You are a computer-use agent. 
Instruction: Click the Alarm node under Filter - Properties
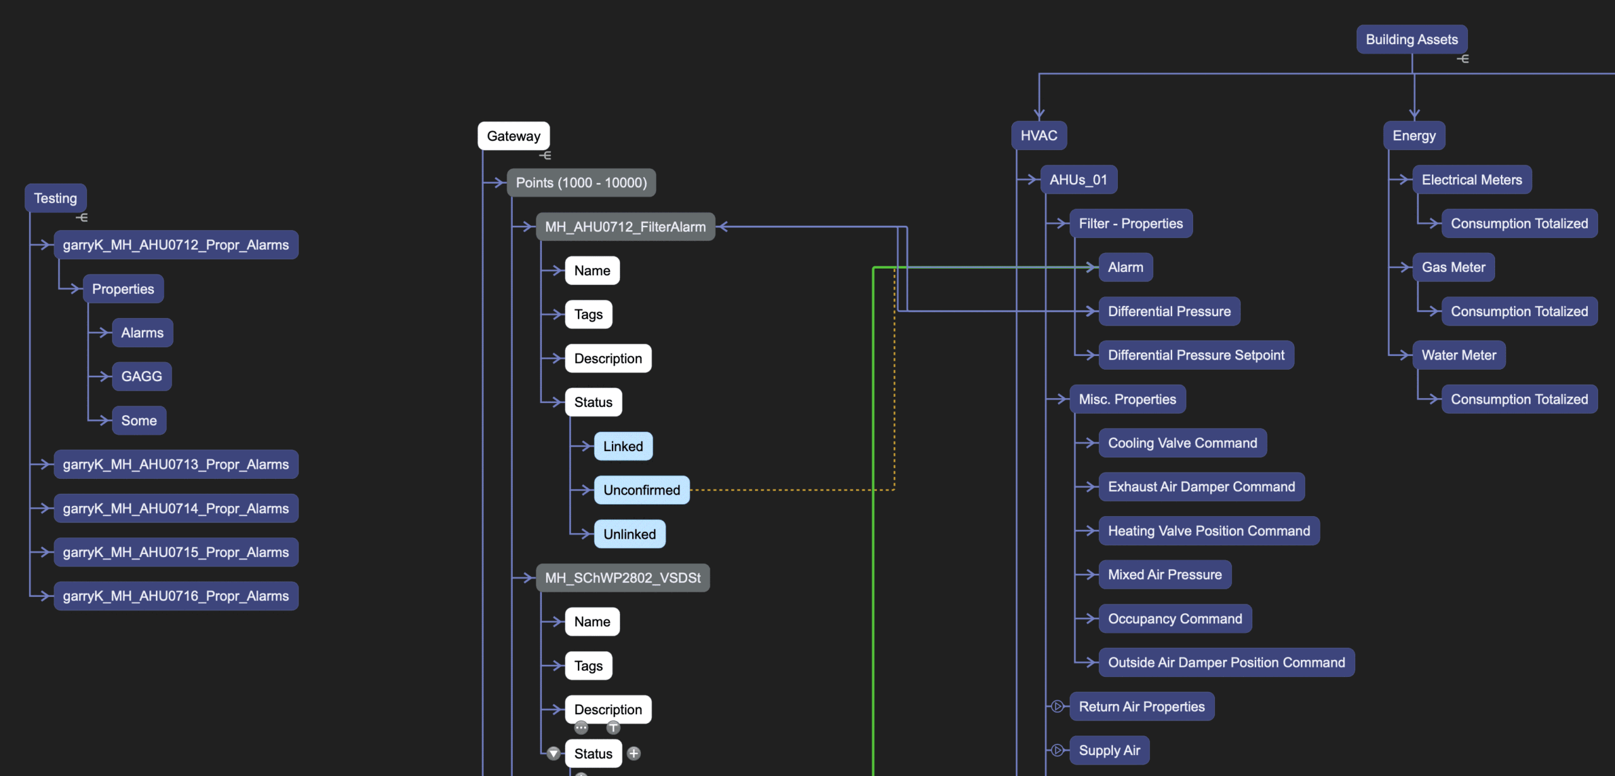point(1125,267)
